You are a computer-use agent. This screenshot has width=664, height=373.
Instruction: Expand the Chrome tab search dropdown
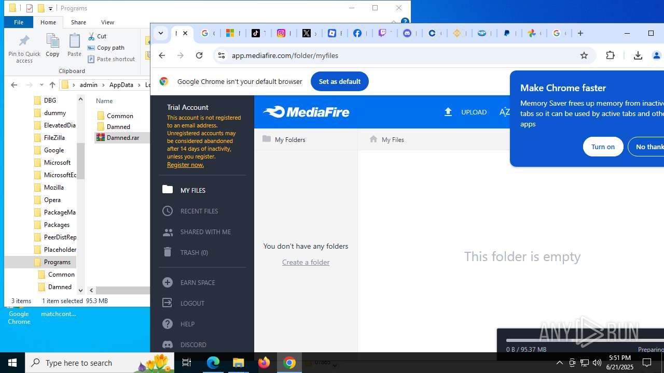point(161,33)
